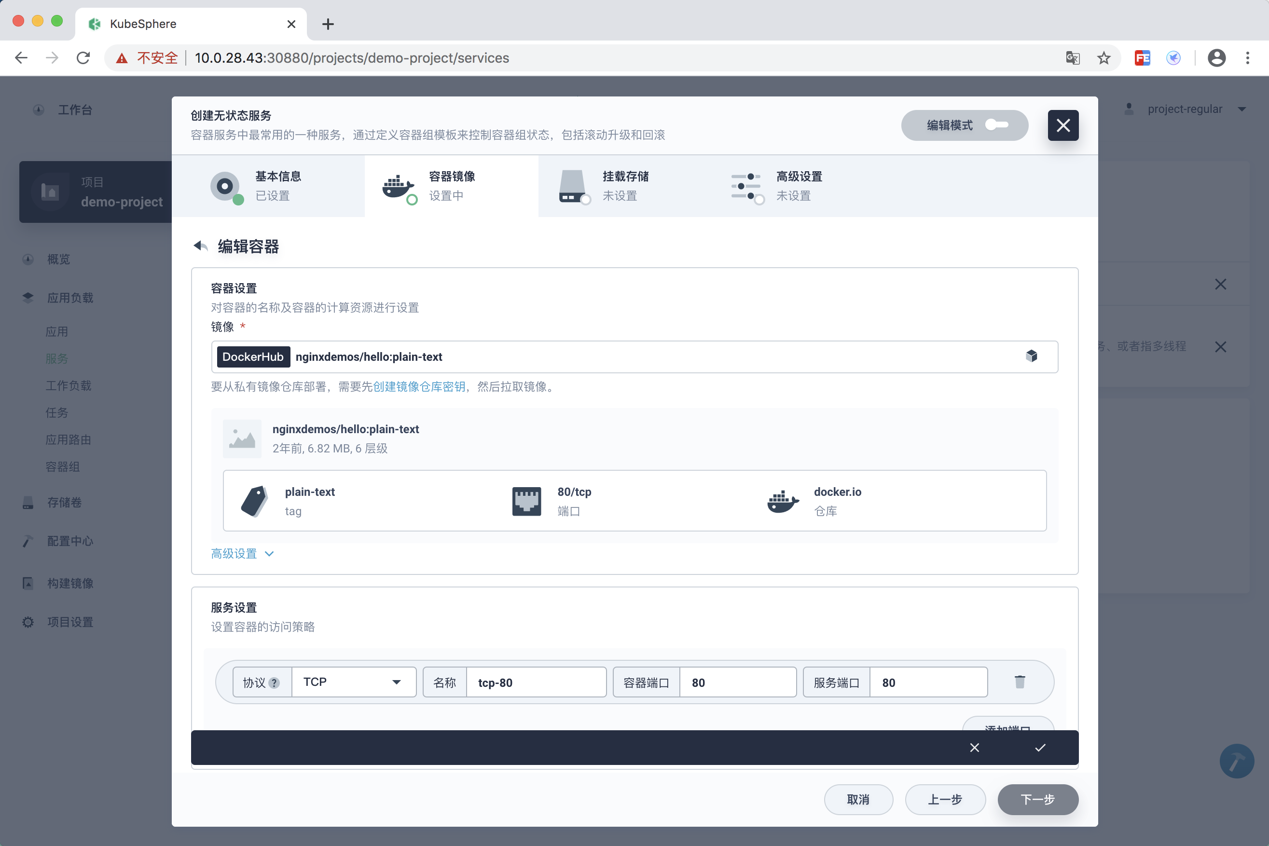Click the browser bookmark star icon
Viewport: 1269px width, 846px height.
[x=1103, y=58]
